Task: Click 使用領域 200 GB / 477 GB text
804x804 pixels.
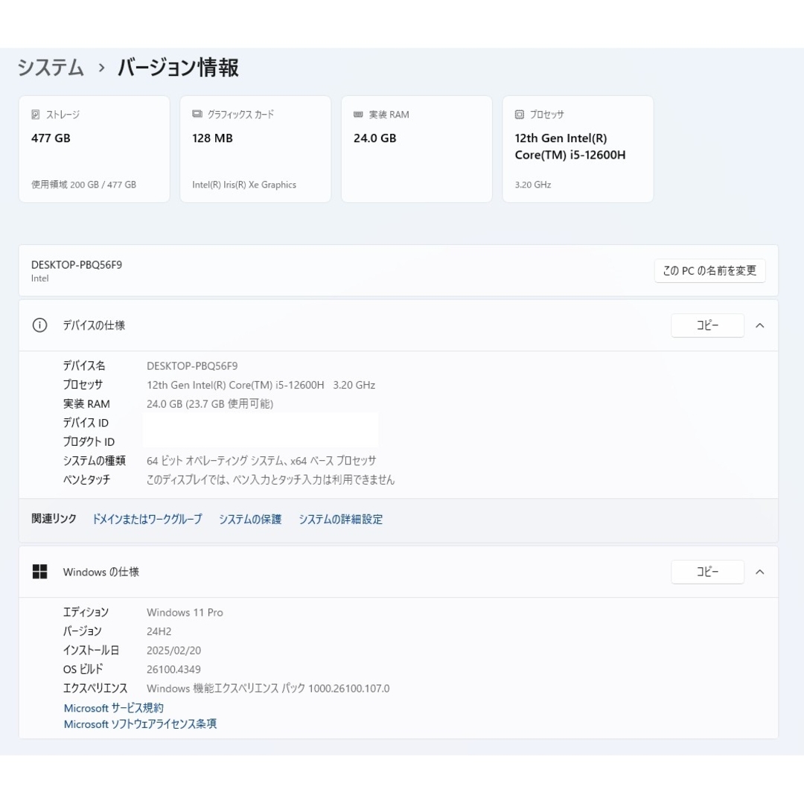Action: tap(83, 185)
